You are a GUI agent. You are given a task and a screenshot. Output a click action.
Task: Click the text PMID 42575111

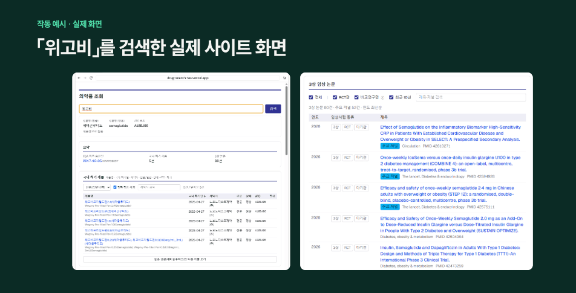click(480, 207)
